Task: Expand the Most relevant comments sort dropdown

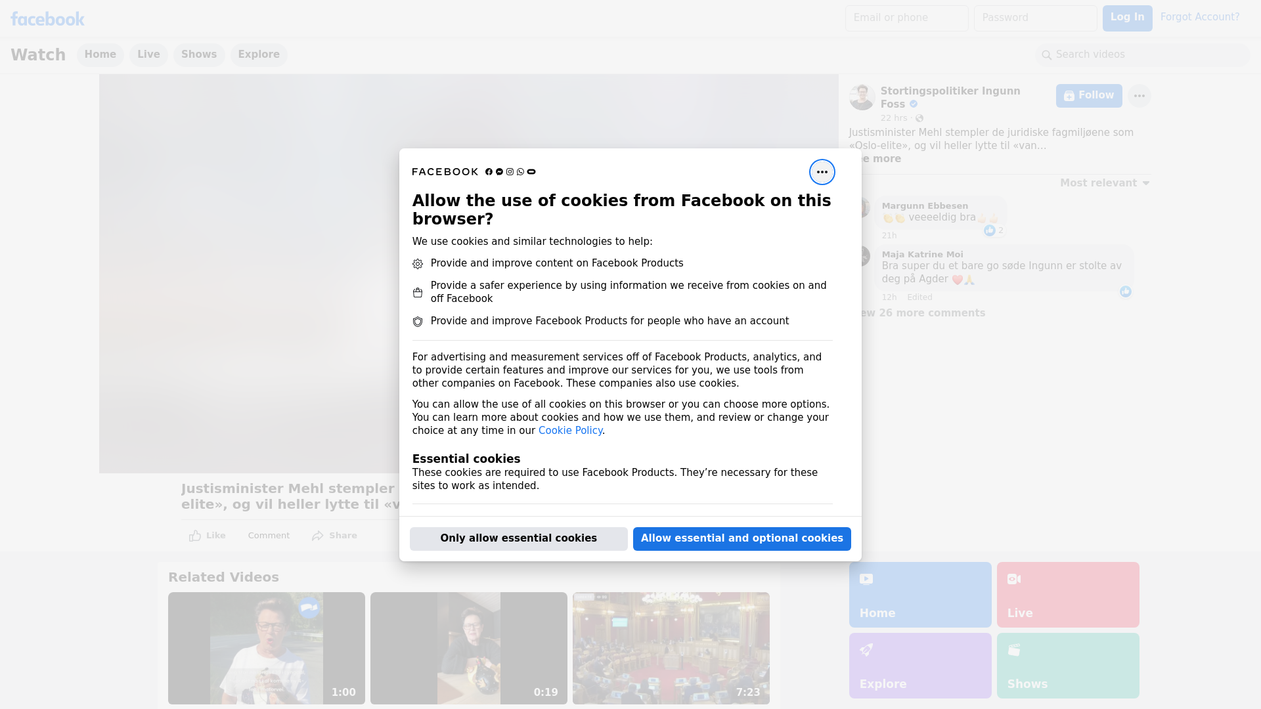Action: tap(1105, 183)
